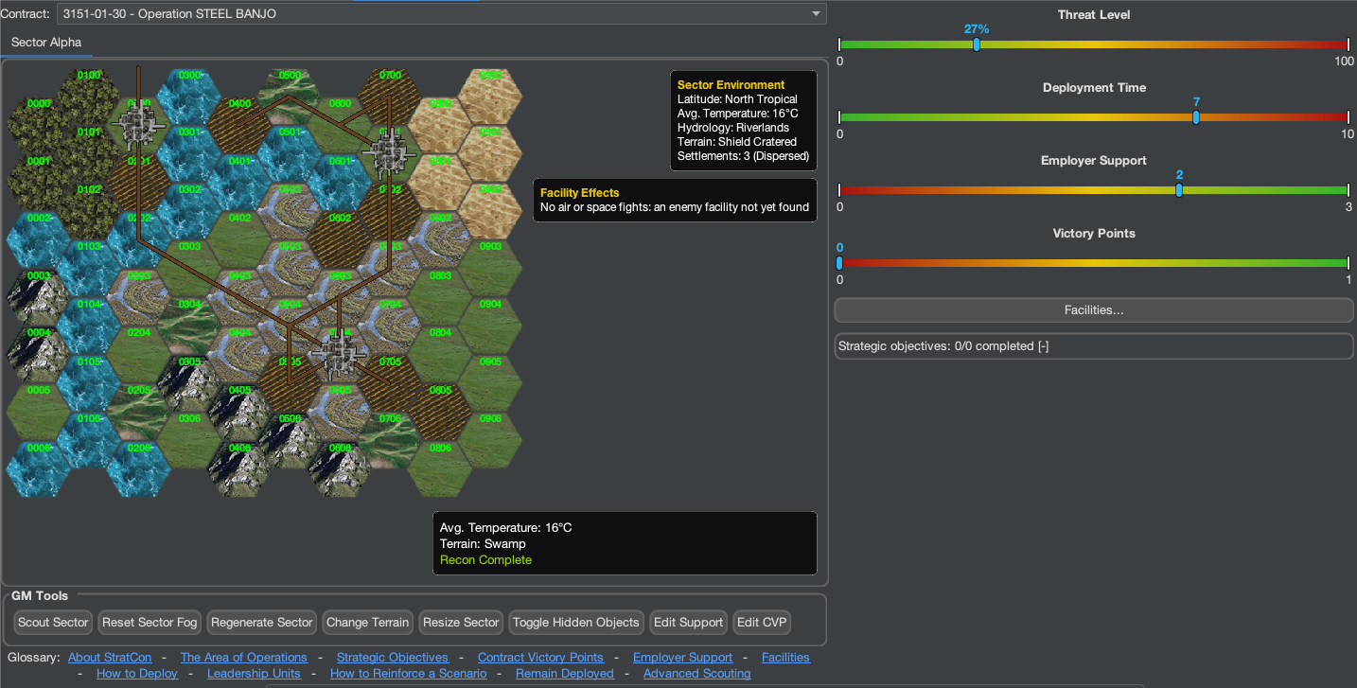Click the Threat Level slider handle

(x=977, y=44)
